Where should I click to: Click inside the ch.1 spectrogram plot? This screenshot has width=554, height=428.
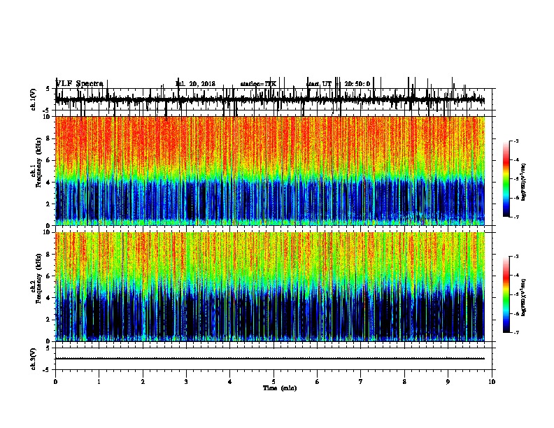(x=270, y=171)
